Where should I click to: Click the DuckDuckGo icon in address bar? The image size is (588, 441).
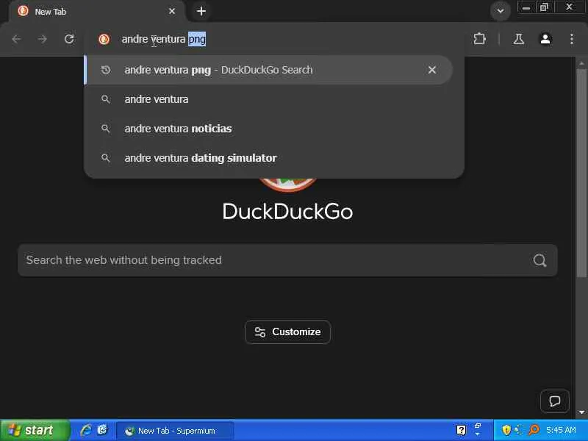coord(104,39)
